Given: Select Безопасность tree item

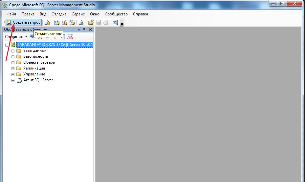Looking at the screenshot, I should [x=35, y=56].
